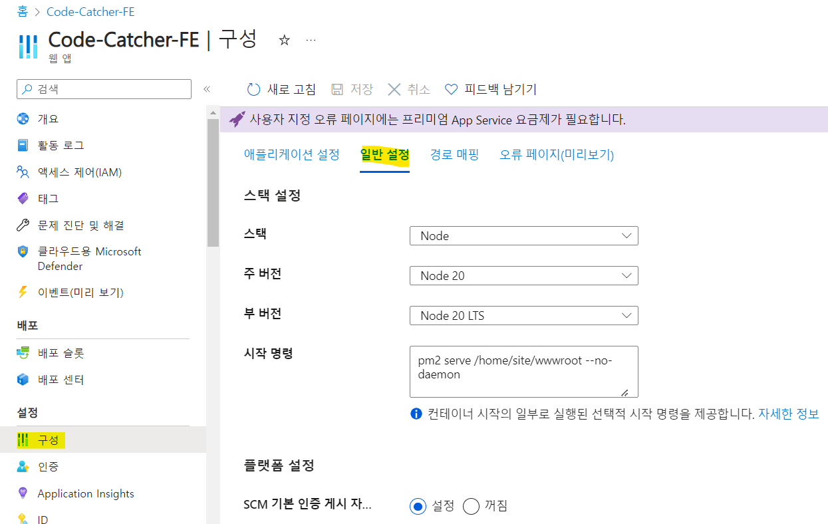This screenshot has height=524, width=828.
Task: Switch to 일반 설정 tab
Action: point(384,155)
